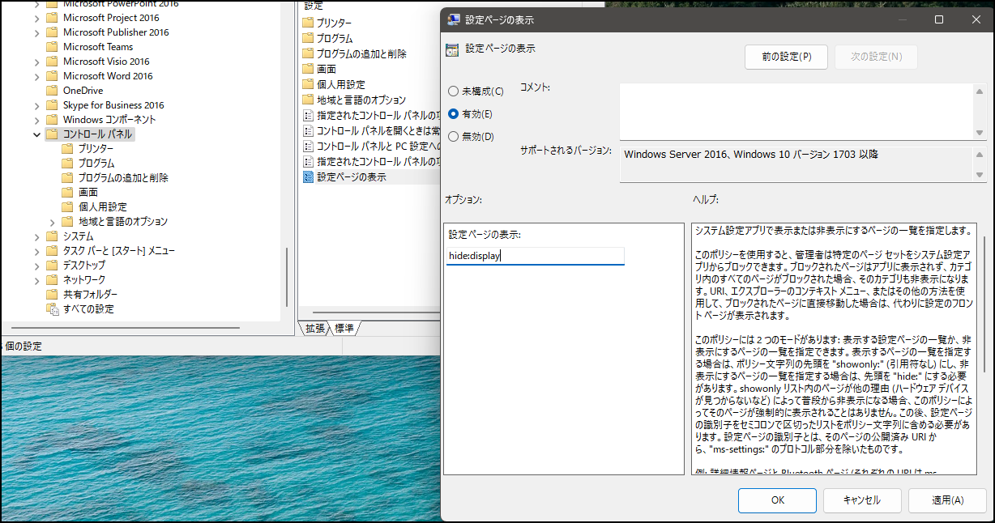Open the プリンター folder icon in list pane

point(308,23)
